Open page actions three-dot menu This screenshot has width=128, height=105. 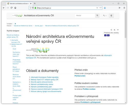point(101,8)
